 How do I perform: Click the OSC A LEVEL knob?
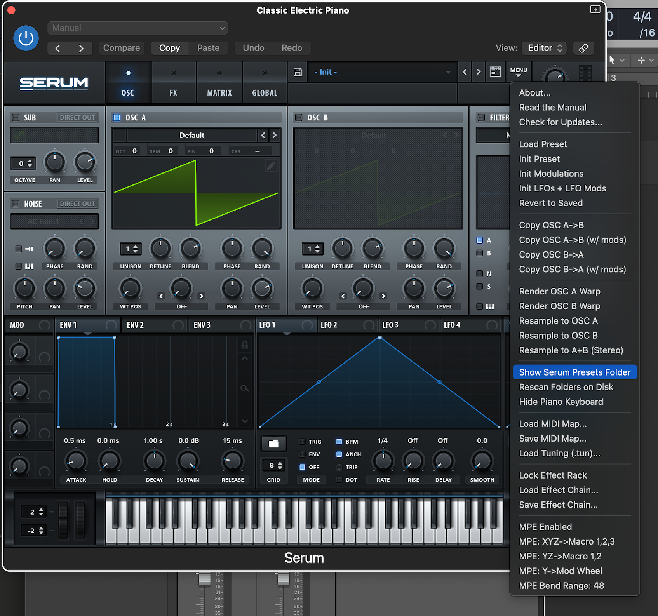coord(262,289)
